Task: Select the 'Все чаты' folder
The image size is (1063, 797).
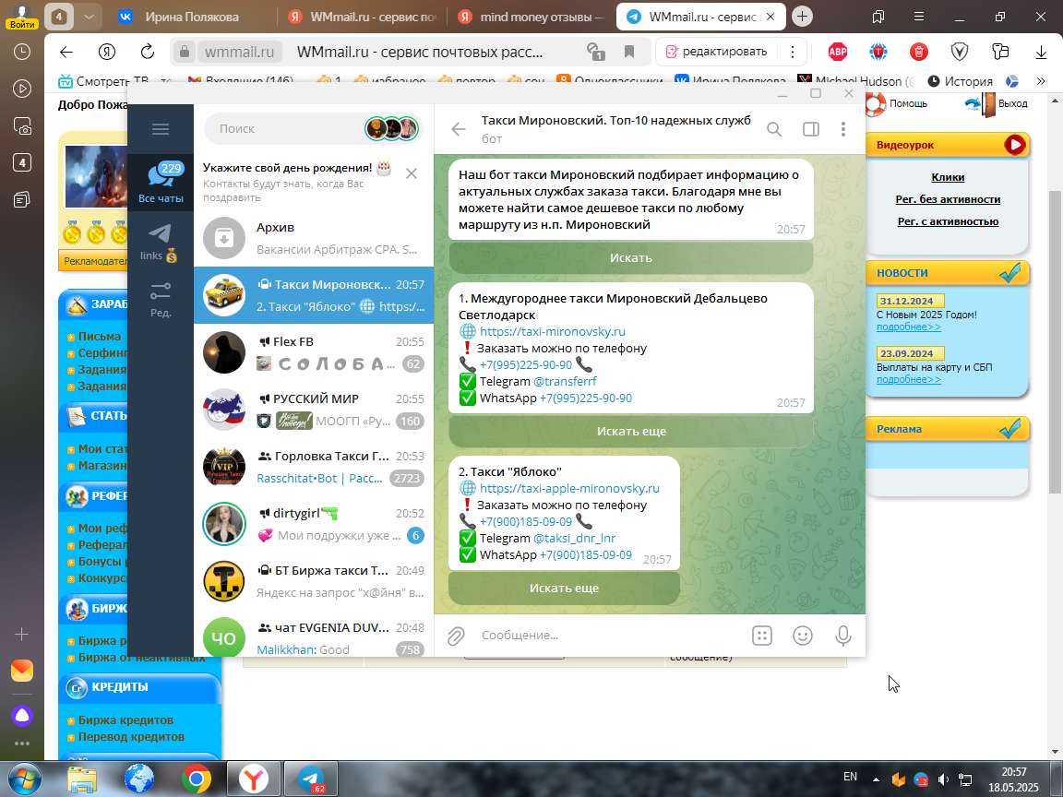Action: coord(161,183)
